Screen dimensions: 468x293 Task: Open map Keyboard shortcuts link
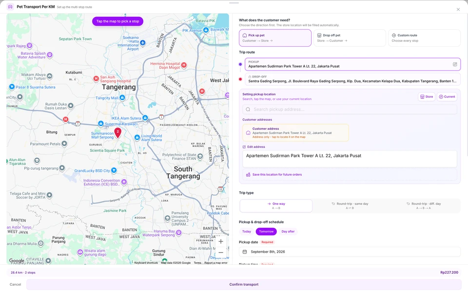(x=146, y=263)
